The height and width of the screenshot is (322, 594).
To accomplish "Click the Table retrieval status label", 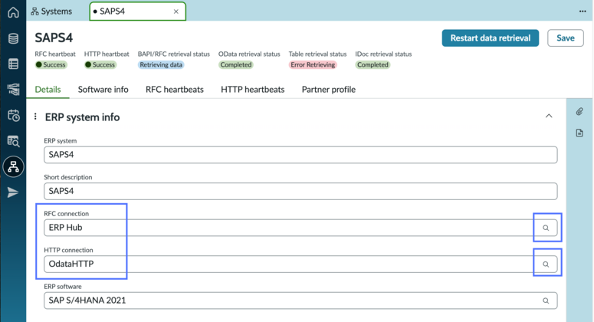I will tap(317, 54).
